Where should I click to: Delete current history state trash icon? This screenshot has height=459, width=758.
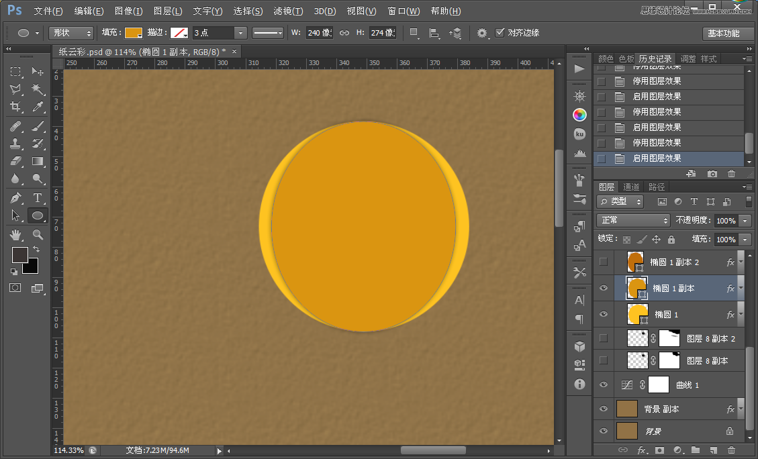pos(731,174)
